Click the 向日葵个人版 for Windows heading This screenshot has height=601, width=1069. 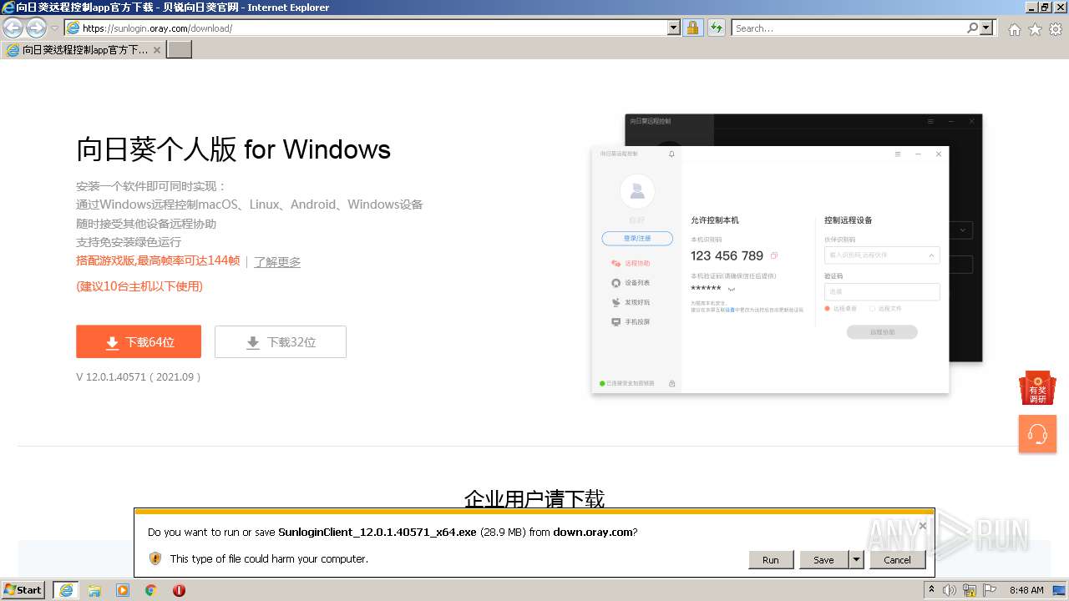234,149
